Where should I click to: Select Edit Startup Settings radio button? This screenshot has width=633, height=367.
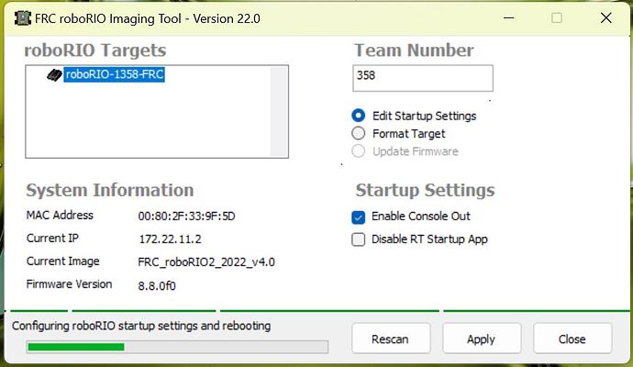(x=359, y=116)
